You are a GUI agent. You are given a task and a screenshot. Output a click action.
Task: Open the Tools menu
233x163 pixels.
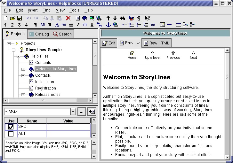pos(74,10)
